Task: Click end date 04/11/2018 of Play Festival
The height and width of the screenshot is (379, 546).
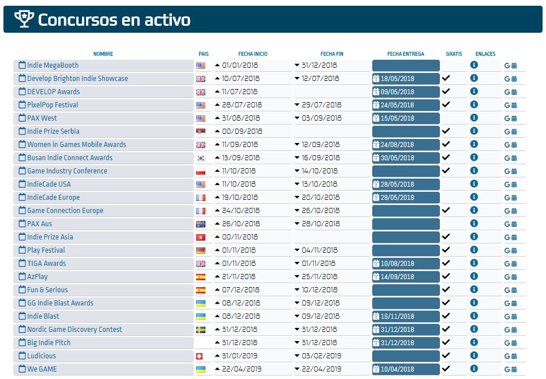Action: tap(319, 250)
